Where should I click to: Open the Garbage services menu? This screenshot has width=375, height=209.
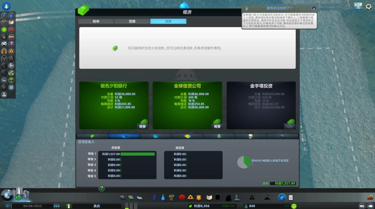coord(171,198)
